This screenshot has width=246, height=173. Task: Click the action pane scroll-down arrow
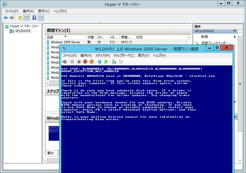coord(240,160)
